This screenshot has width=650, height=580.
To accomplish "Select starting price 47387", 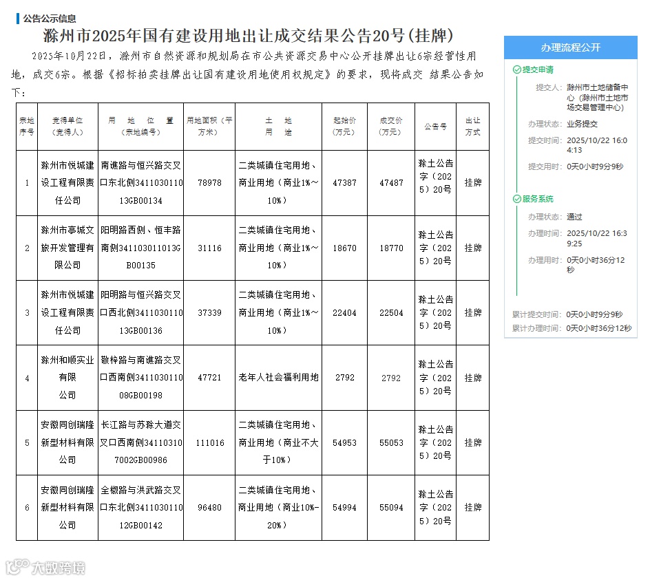I will [344, 183].
